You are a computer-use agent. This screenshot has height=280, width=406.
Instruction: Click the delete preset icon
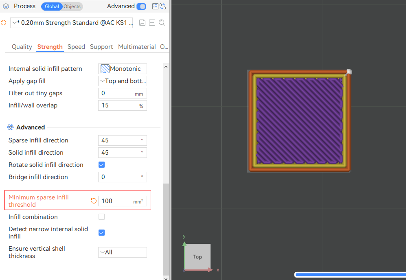(x=152, y=23)
